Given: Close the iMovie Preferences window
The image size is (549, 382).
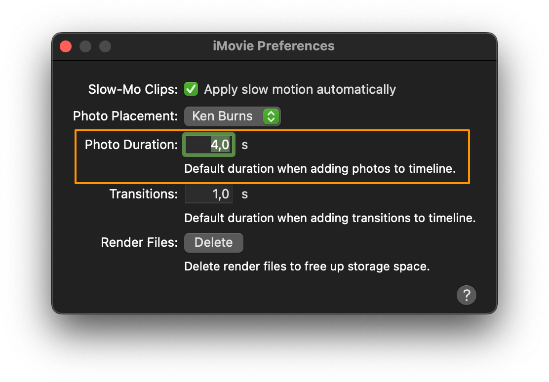Looking at the screenshot, I should coord(66,46).
